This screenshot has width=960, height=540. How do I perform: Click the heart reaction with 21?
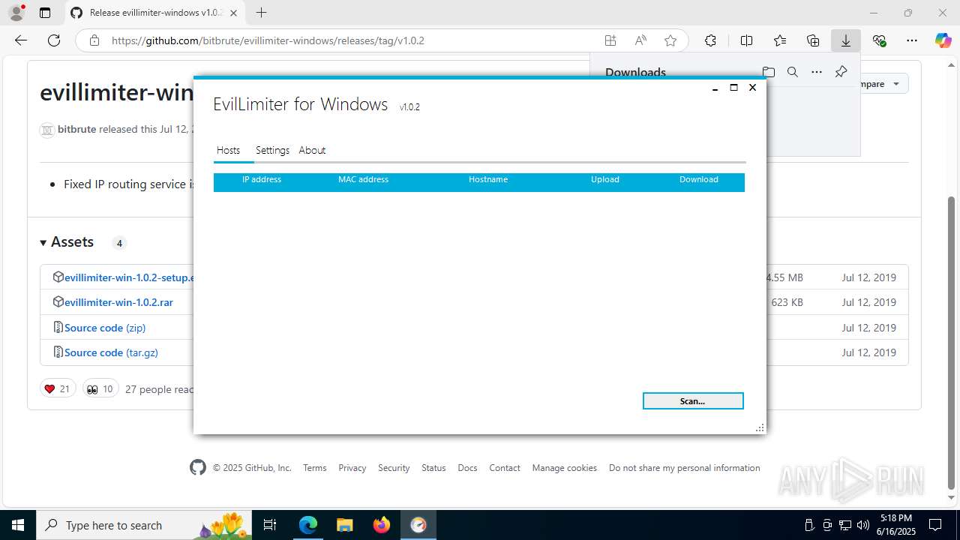[58, 388]
